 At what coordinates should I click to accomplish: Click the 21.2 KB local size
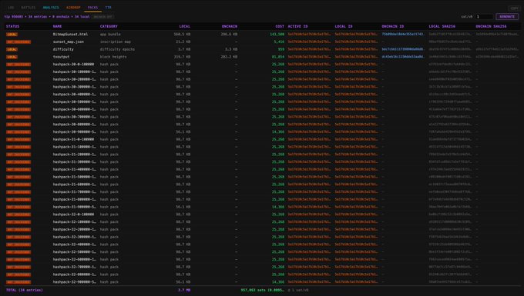click(x=183, y=42)
